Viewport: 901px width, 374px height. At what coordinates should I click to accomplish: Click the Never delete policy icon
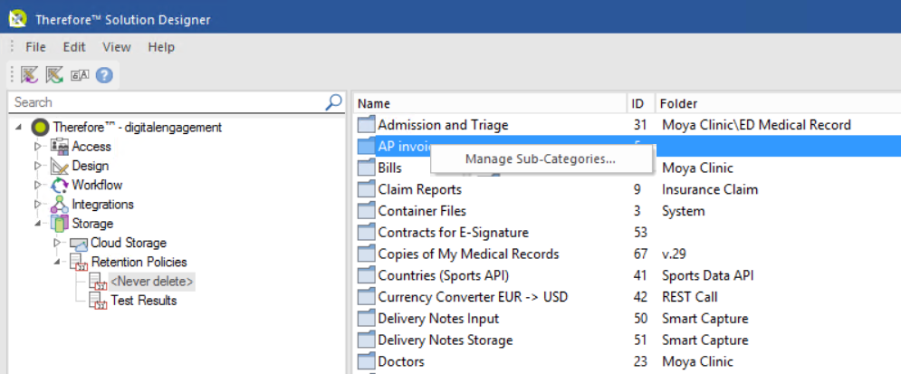(99, 282)
